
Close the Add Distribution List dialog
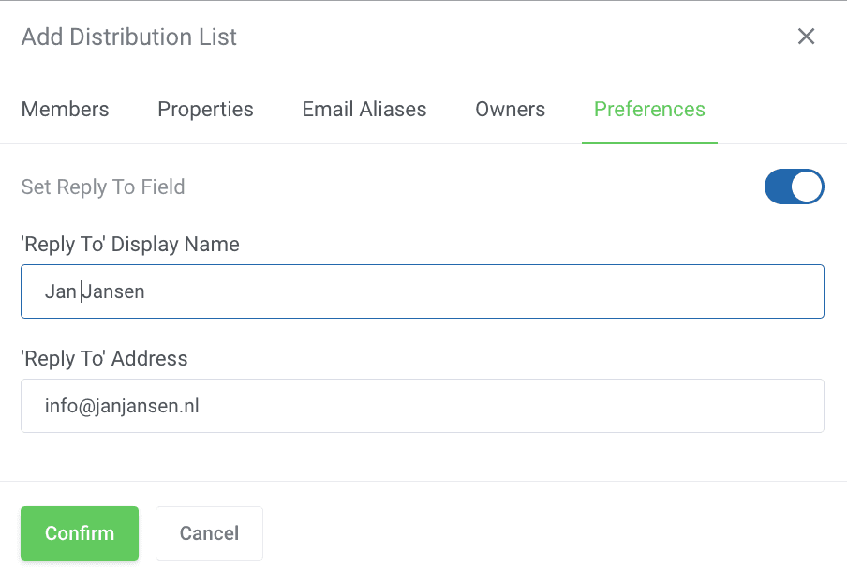pyautogui.click(x=806, y=37)
